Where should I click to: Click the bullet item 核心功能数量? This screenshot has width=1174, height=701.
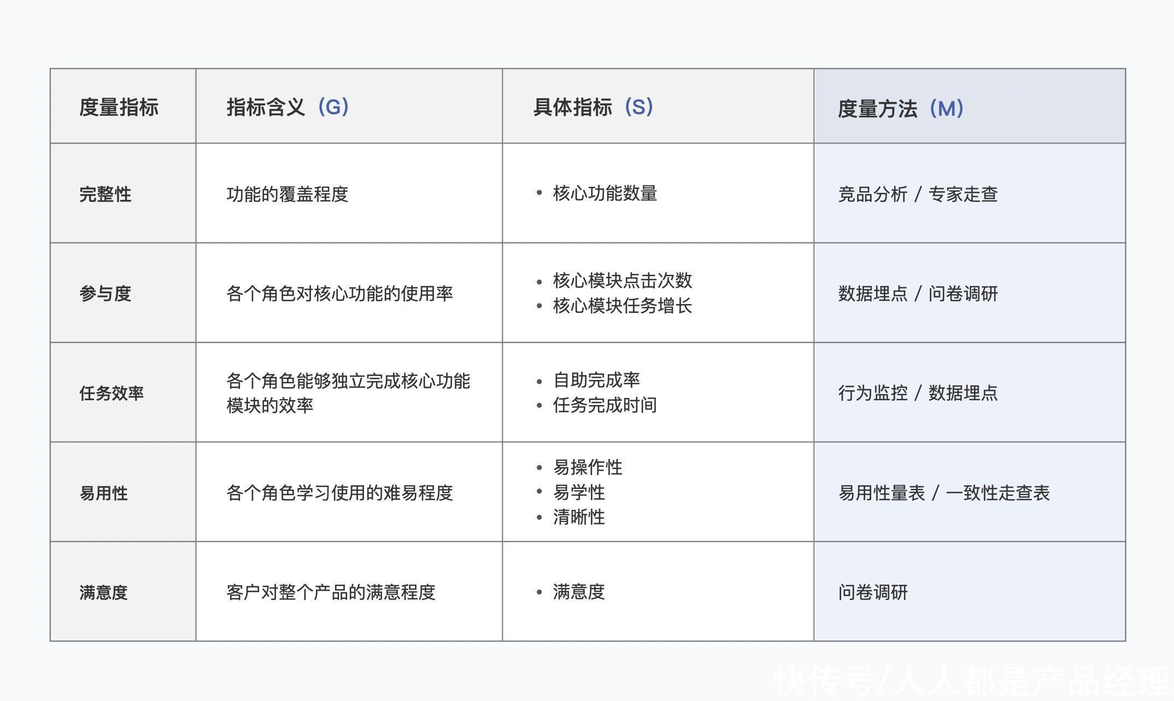pos(605,193)
